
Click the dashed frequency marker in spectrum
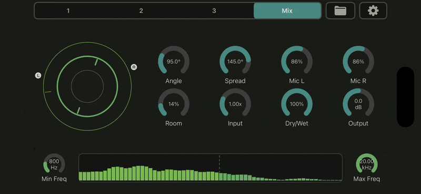[219, 164]
